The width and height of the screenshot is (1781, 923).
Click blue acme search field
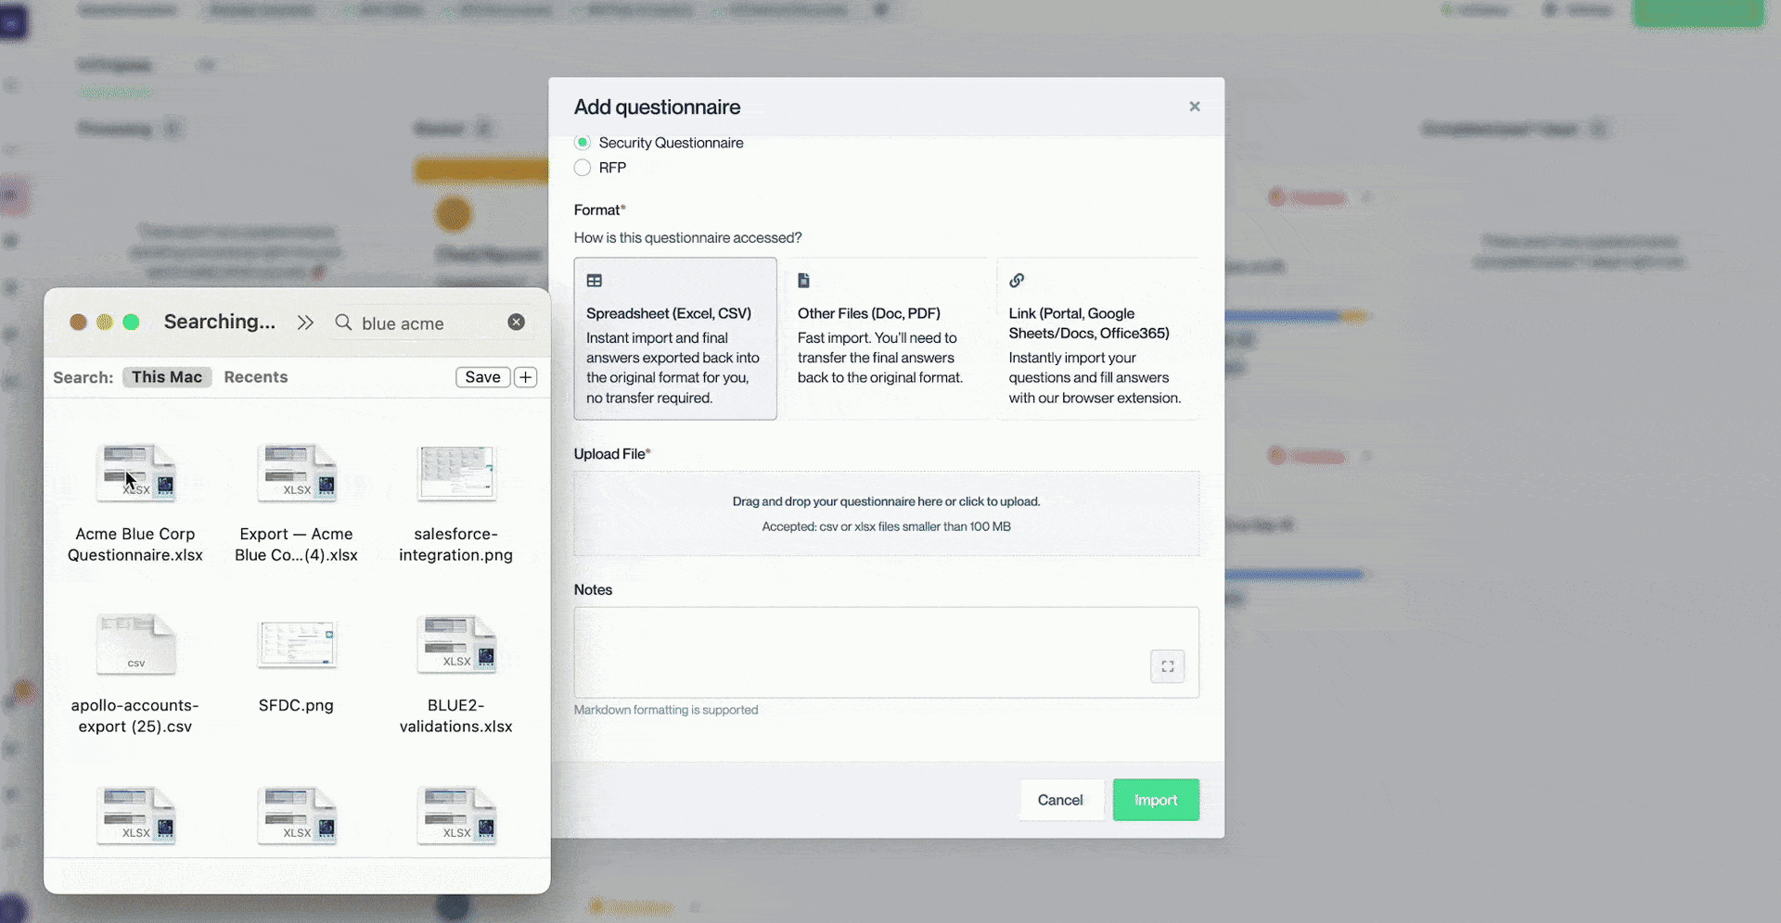[429, 323]
